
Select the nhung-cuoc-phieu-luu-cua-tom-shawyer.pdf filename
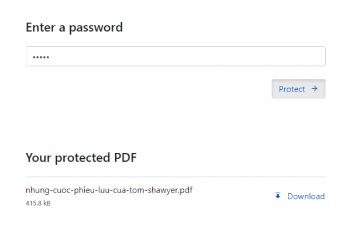click(x=109, y=190)
